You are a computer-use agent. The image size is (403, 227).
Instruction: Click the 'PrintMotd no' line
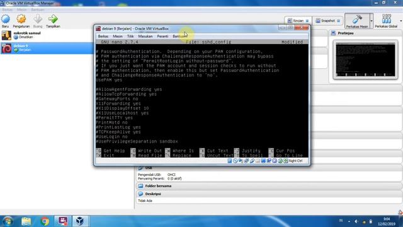pyautogui.click(x=111, y=122)
